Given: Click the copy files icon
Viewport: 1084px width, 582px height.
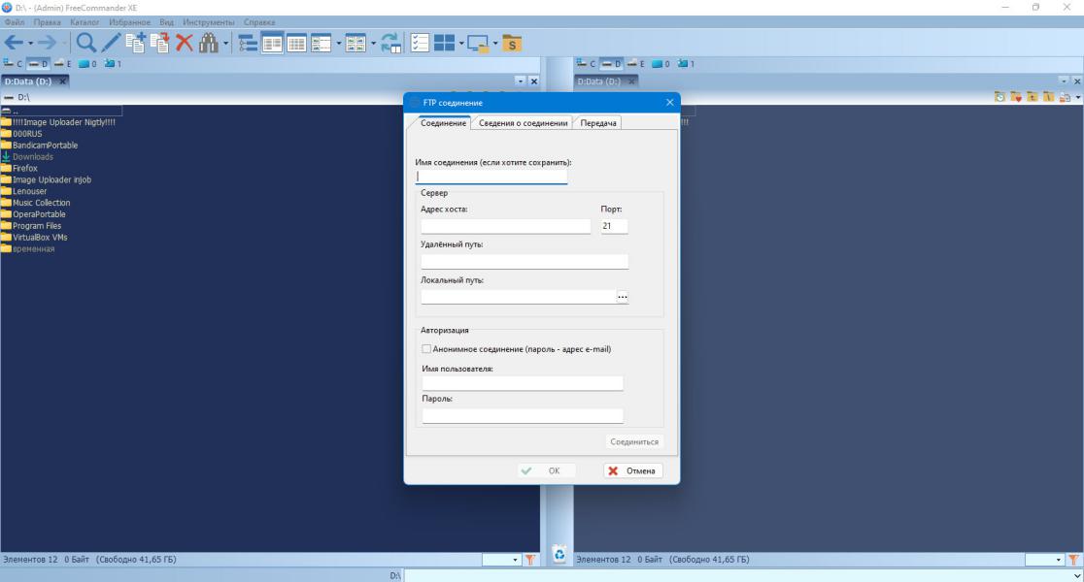Looking at the screenshot, I should [x=136, y=43].
